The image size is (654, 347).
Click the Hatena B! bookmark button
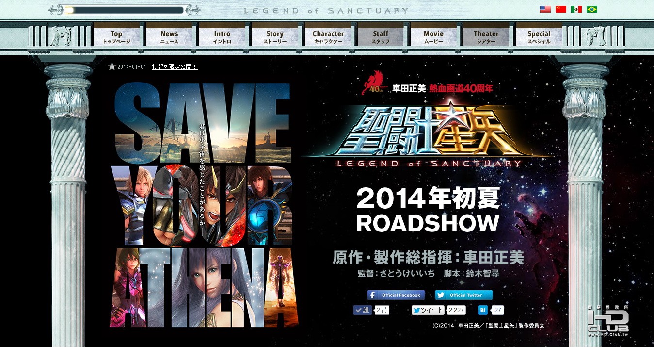coord(483,310)
